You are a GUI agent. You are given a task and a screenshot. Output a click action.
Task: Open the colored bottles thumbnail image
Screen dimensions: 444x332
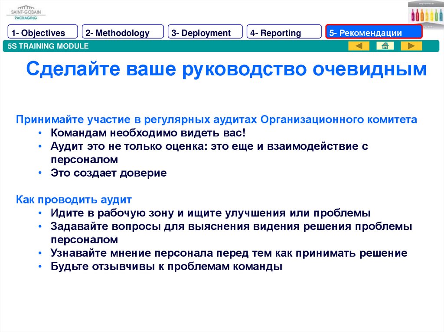[425, 13]
